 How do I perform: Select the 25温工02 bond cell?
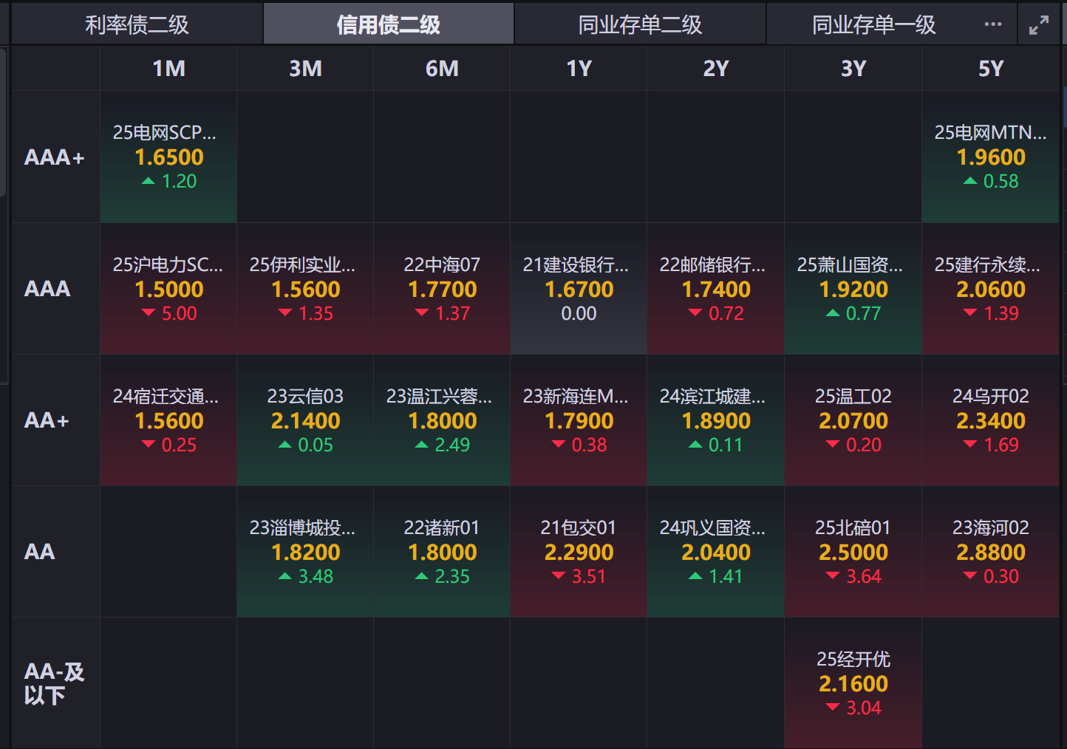pos(853,420)
